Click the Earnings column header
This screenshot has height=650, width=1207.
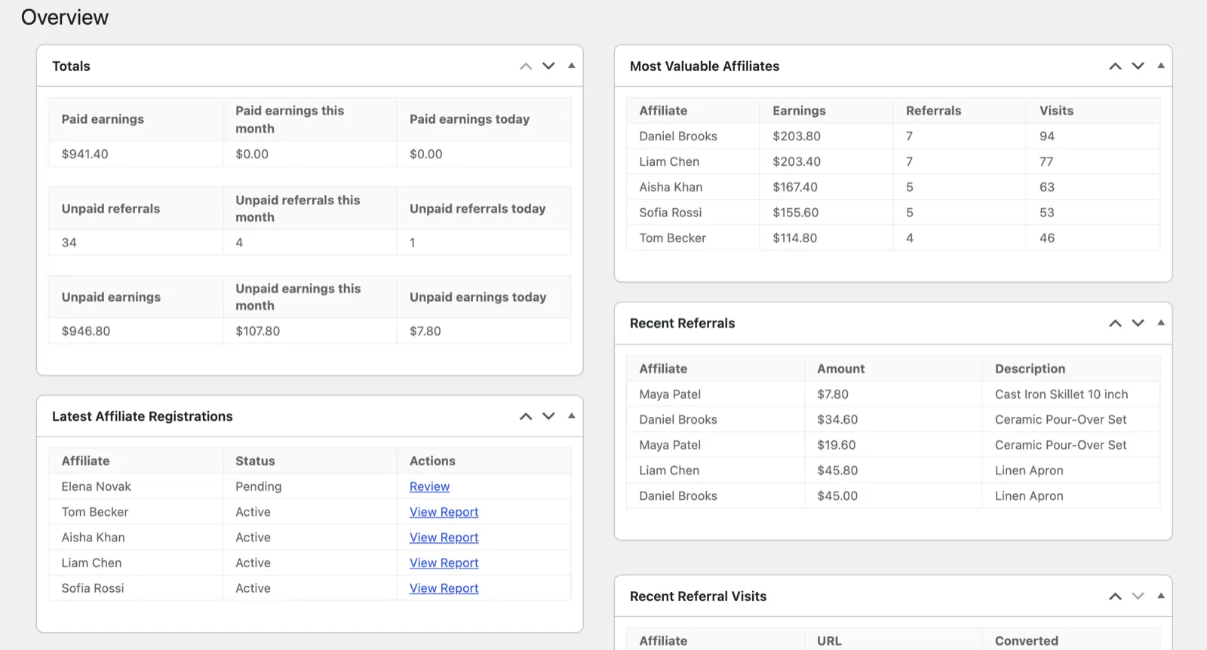click(x=799, y=111)
